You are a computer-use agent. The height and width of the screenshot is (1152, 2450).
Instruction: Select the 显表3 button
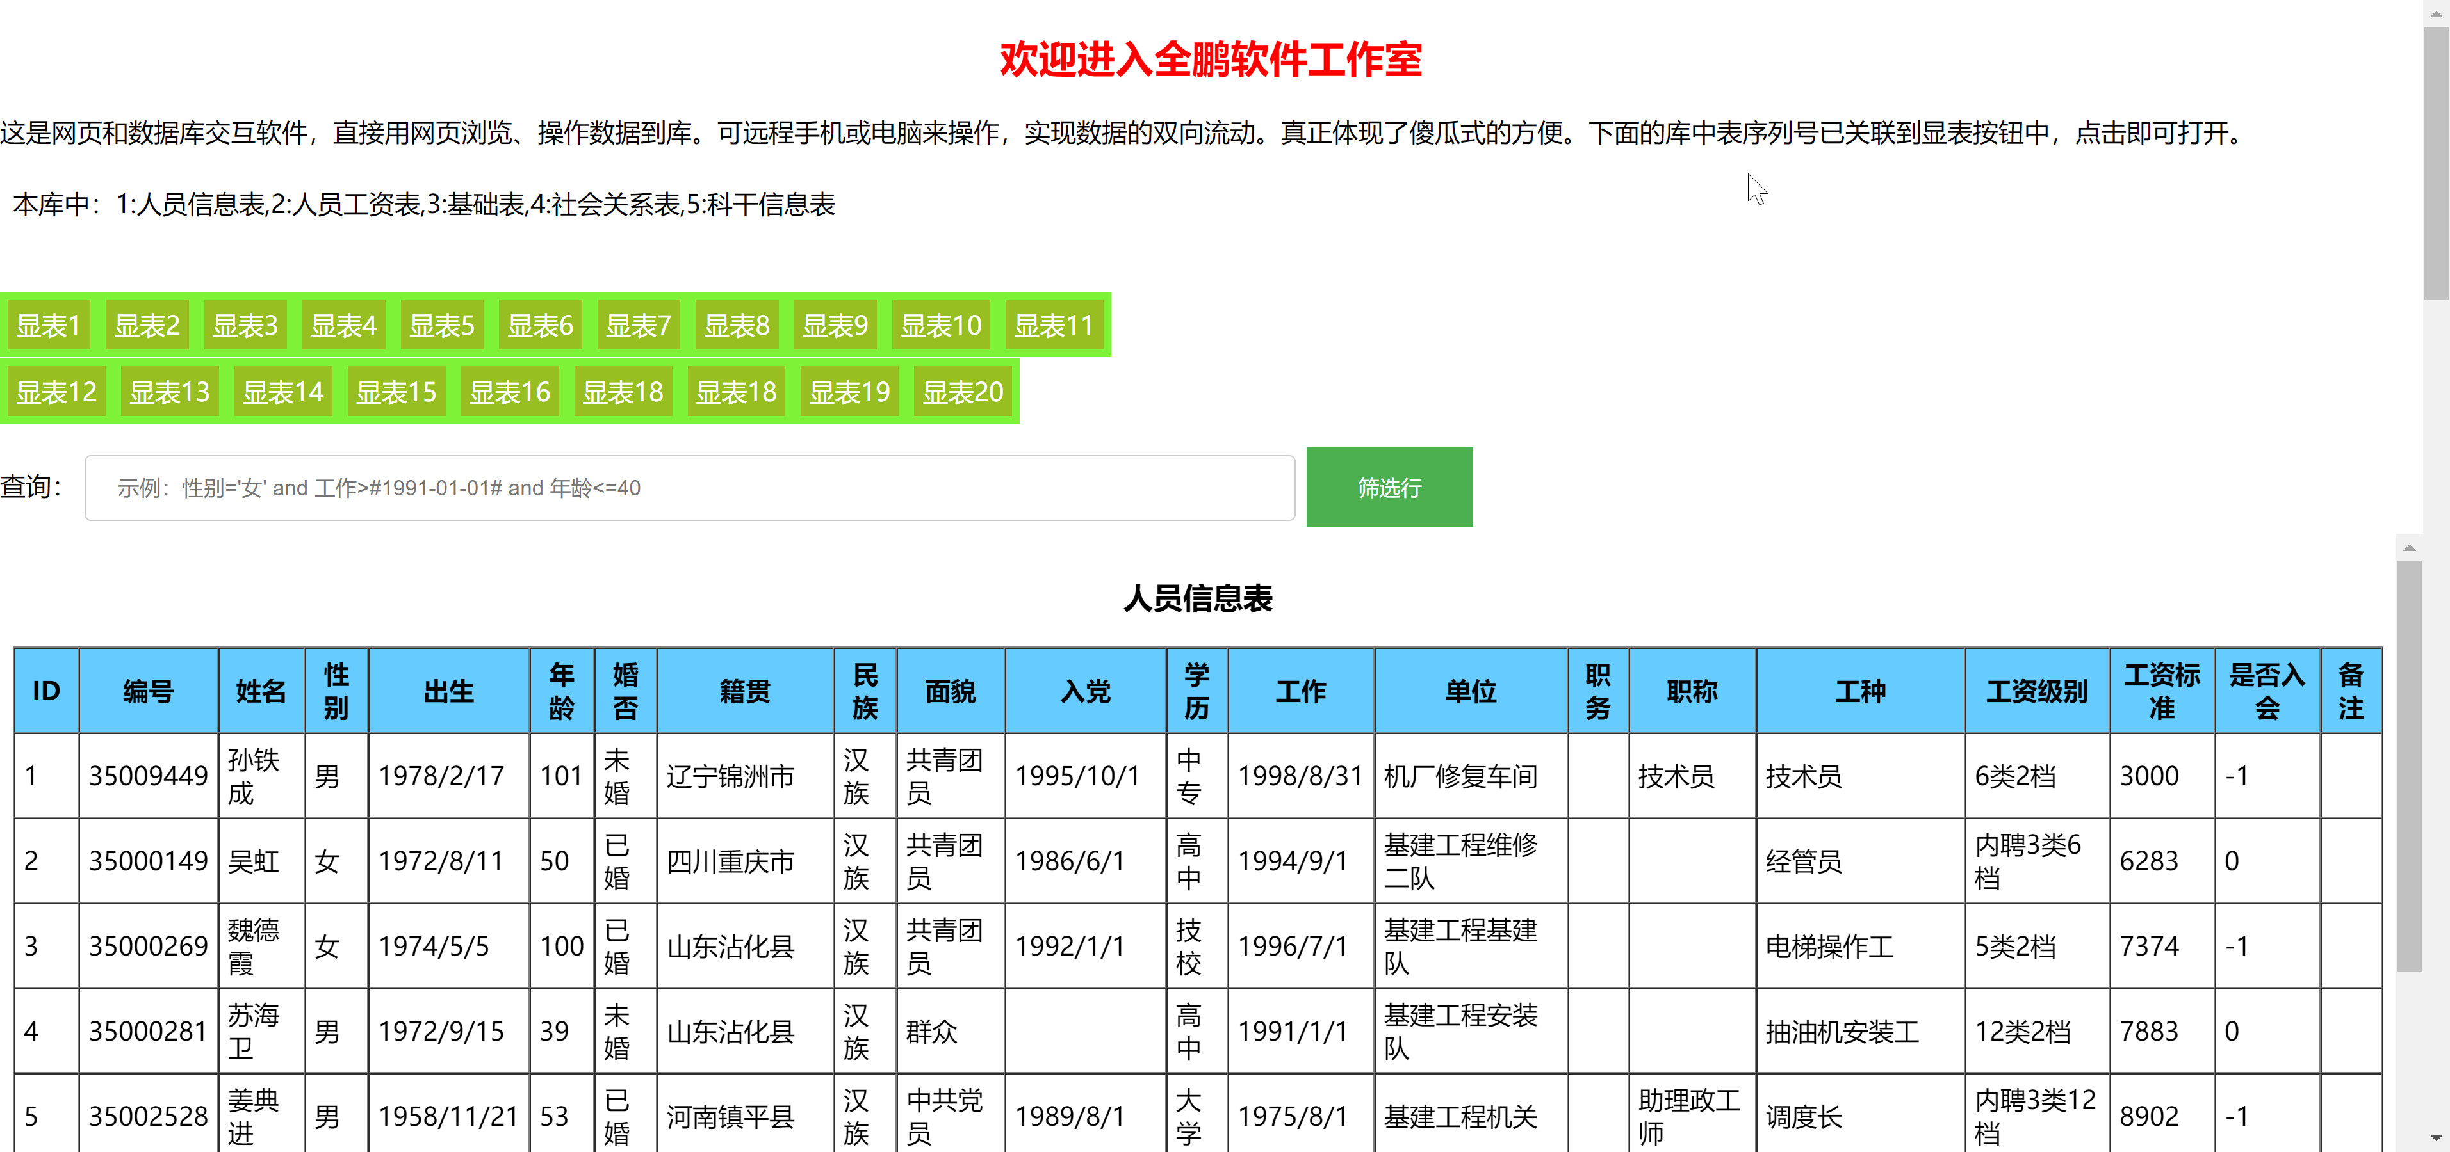point(245,325)
